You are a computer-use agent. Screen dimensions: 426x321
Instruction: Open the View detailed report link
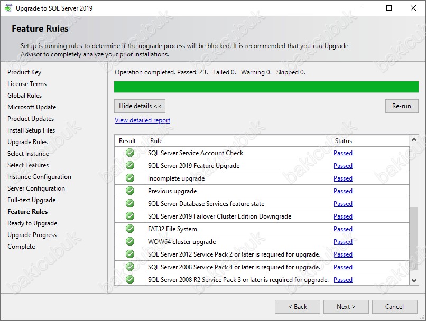pos(142,120)
